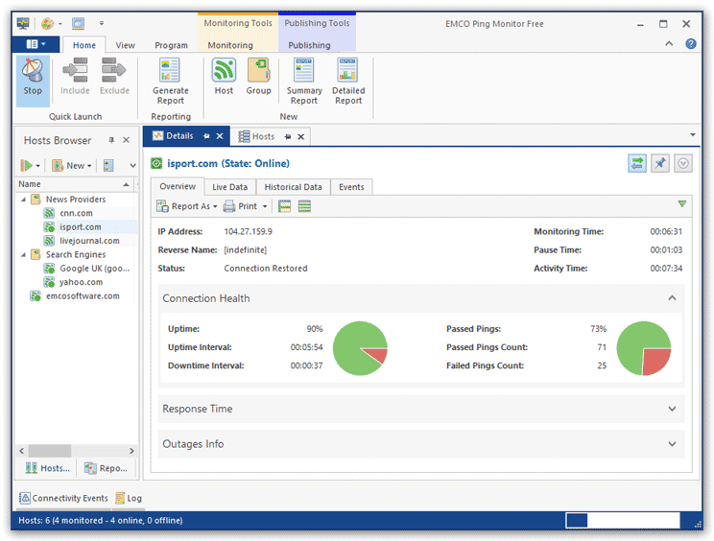The width and height of the screenshot is (714, 541).
Task: Select yahoo.com in the hosts tree
Action: click(81, 283)
